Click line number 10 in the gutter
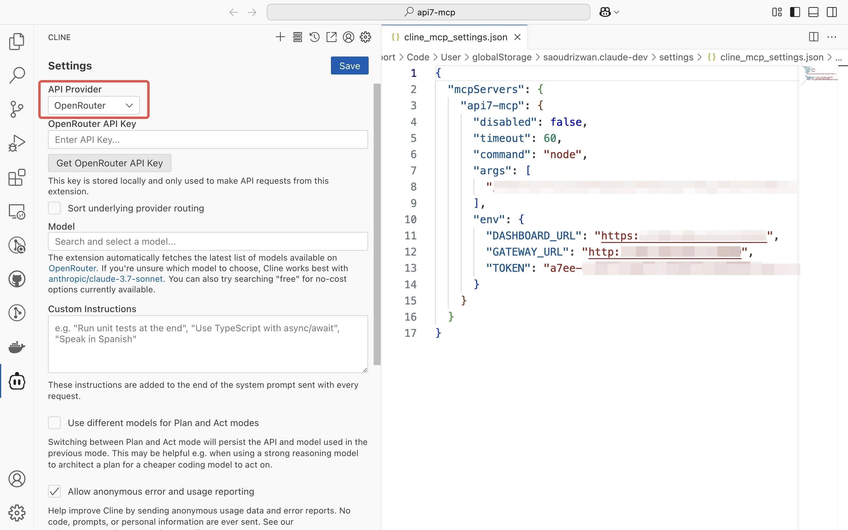 tap(410, 219)
